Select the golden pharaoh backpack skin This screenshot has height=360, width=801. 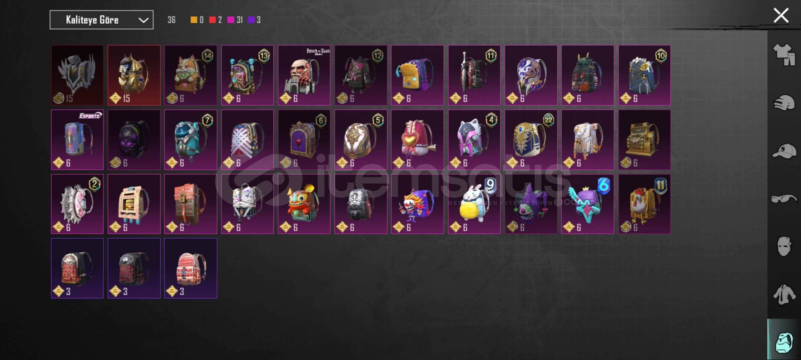134,75
